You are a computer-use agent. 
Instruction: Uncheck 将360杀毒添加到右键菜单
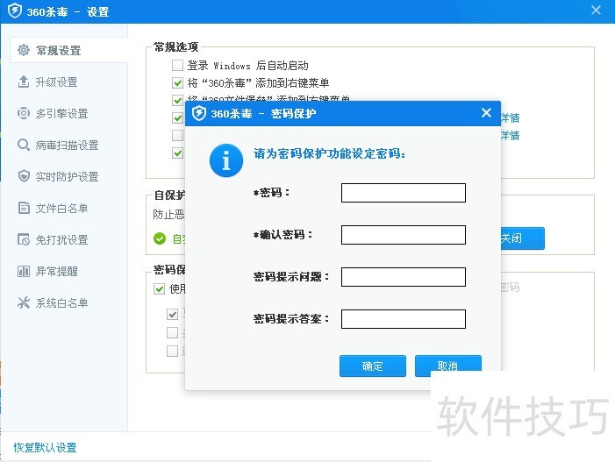(178, 82)
